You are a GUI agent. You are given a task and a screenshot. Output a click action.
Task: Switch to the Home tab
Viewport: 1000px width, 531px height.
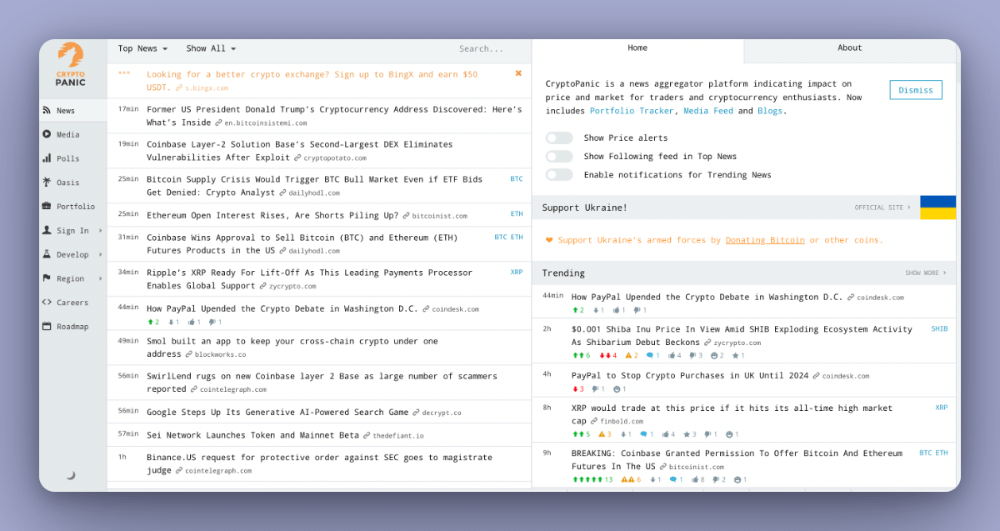tap(637, 48)
